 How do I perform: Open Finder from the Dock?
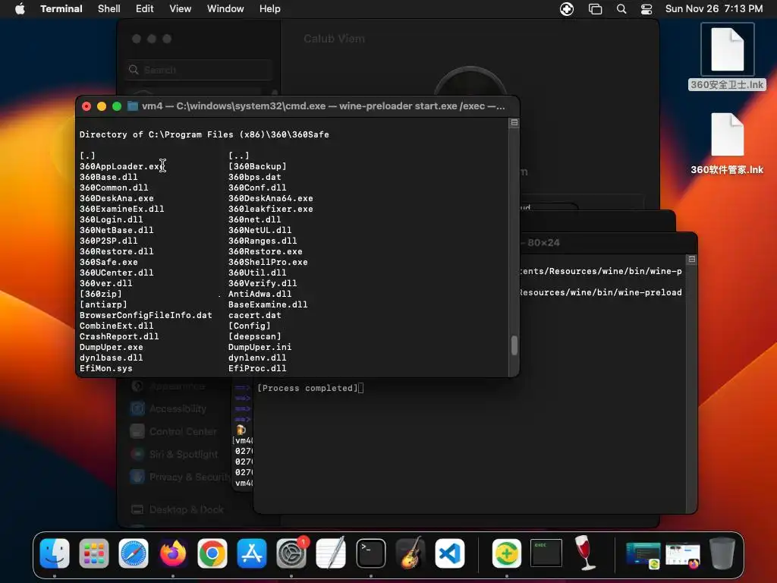[55, 553]
